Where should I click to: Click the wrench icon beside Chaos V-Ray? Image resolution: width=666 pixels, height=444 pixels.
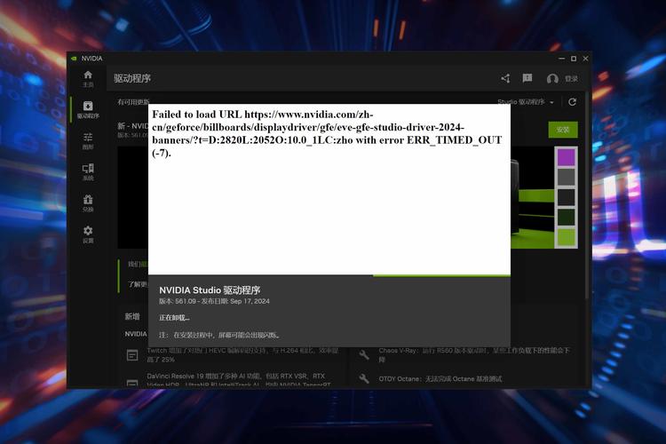364,354
